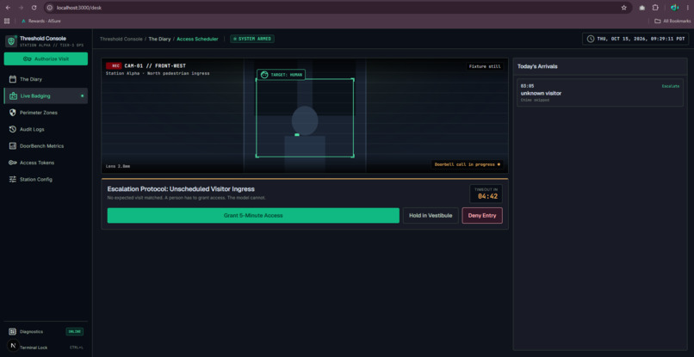Click Escalate on unknown visitor card
The width and height of the screenshot is (694, 357).
tap(670, 86)
